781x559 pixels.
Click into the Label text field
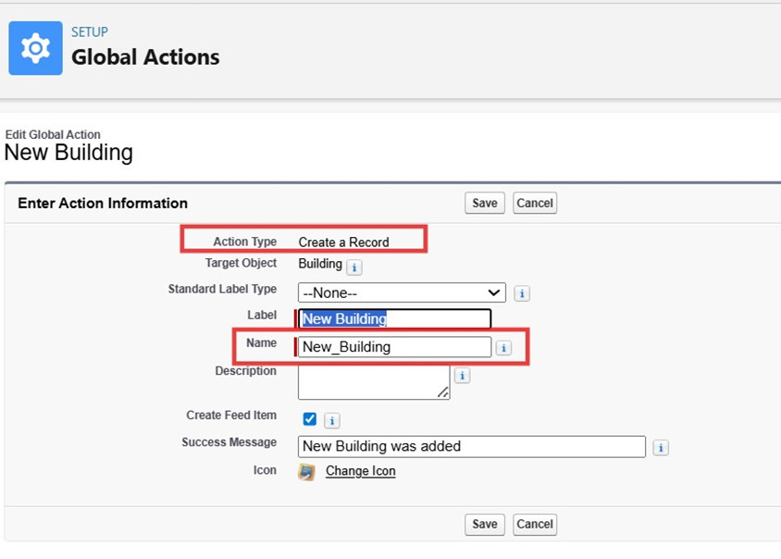pyautogui.click(x=395, y=319)
